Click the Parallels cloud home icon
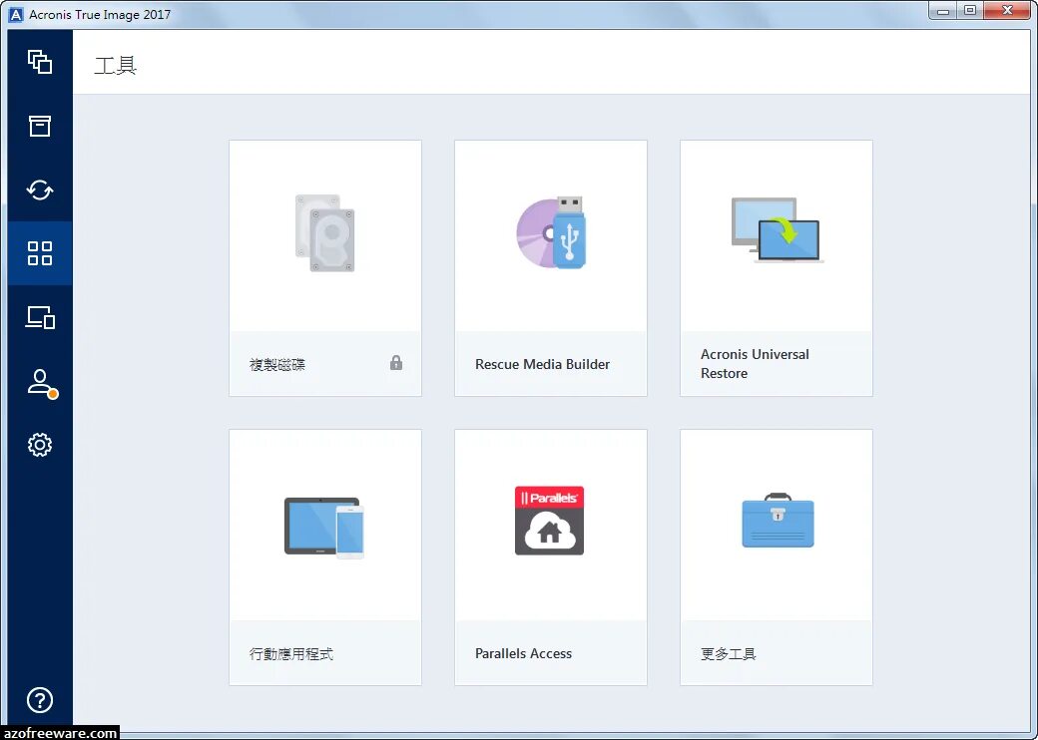Viewport: 1038px width, 740px height. pyautogui.click(x=550, y=521)
